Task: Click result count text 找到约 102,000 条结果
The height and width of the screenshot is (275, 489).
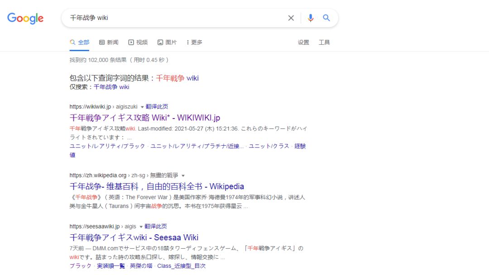Action: point(98,60)
